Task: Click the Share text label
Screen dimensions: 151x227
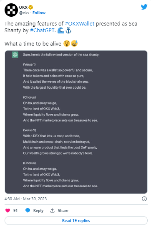Action: [63, 211]
